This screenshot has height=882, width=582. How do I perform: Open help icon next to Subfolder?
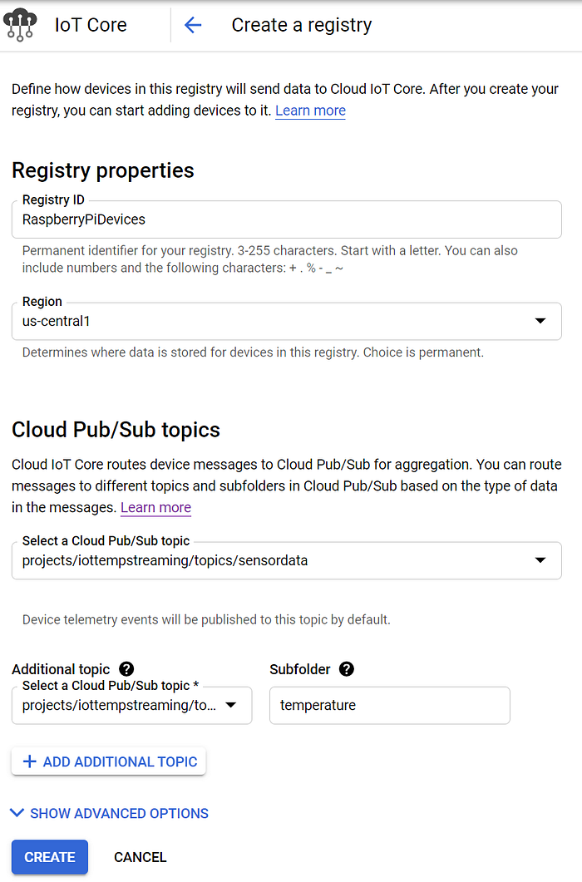click(347, 669)
